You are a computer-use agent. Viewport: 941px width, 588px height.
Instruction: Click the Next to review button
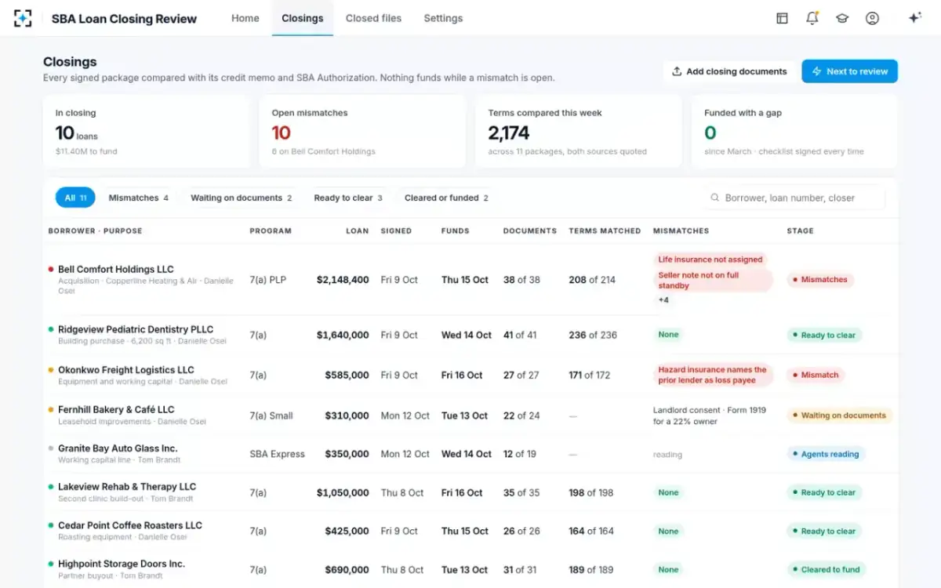849,71
